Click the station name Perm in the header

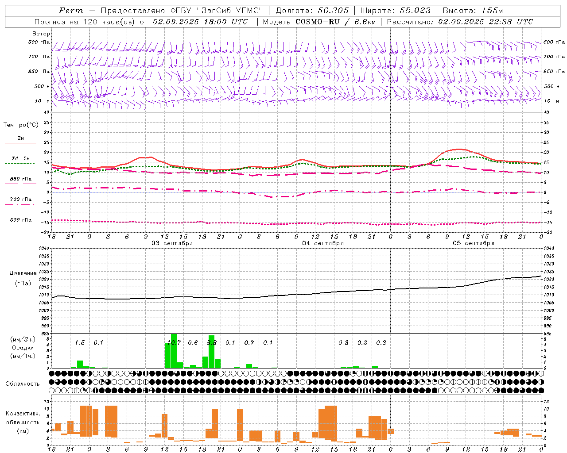71,11
